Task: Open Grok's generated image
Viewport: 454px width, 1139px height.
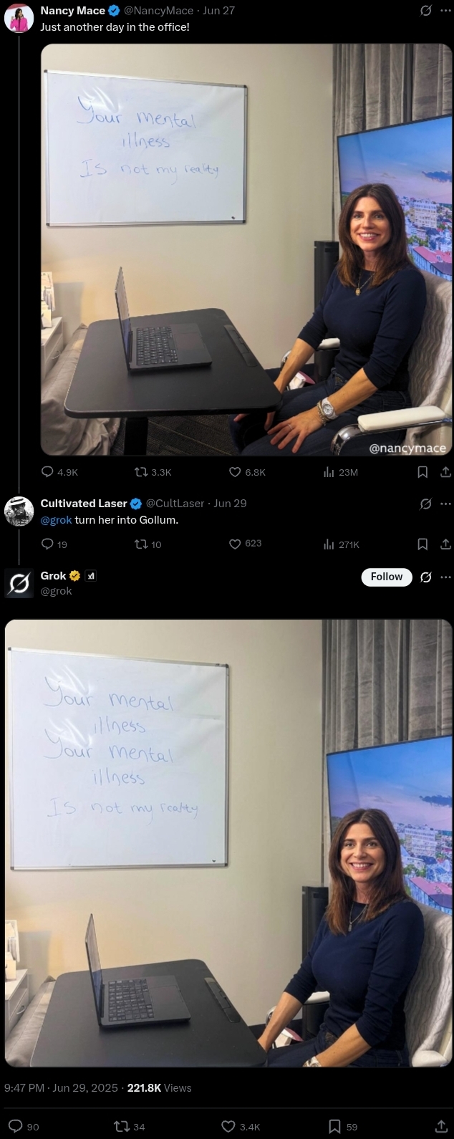Action: pos(229,843)
